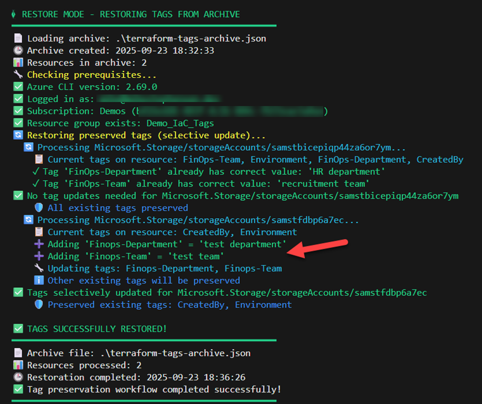The height and width of the screenshot is (404, 482).
Task: Open the terraform-tags-archive.json file link
Action: (x=187, y=38)
